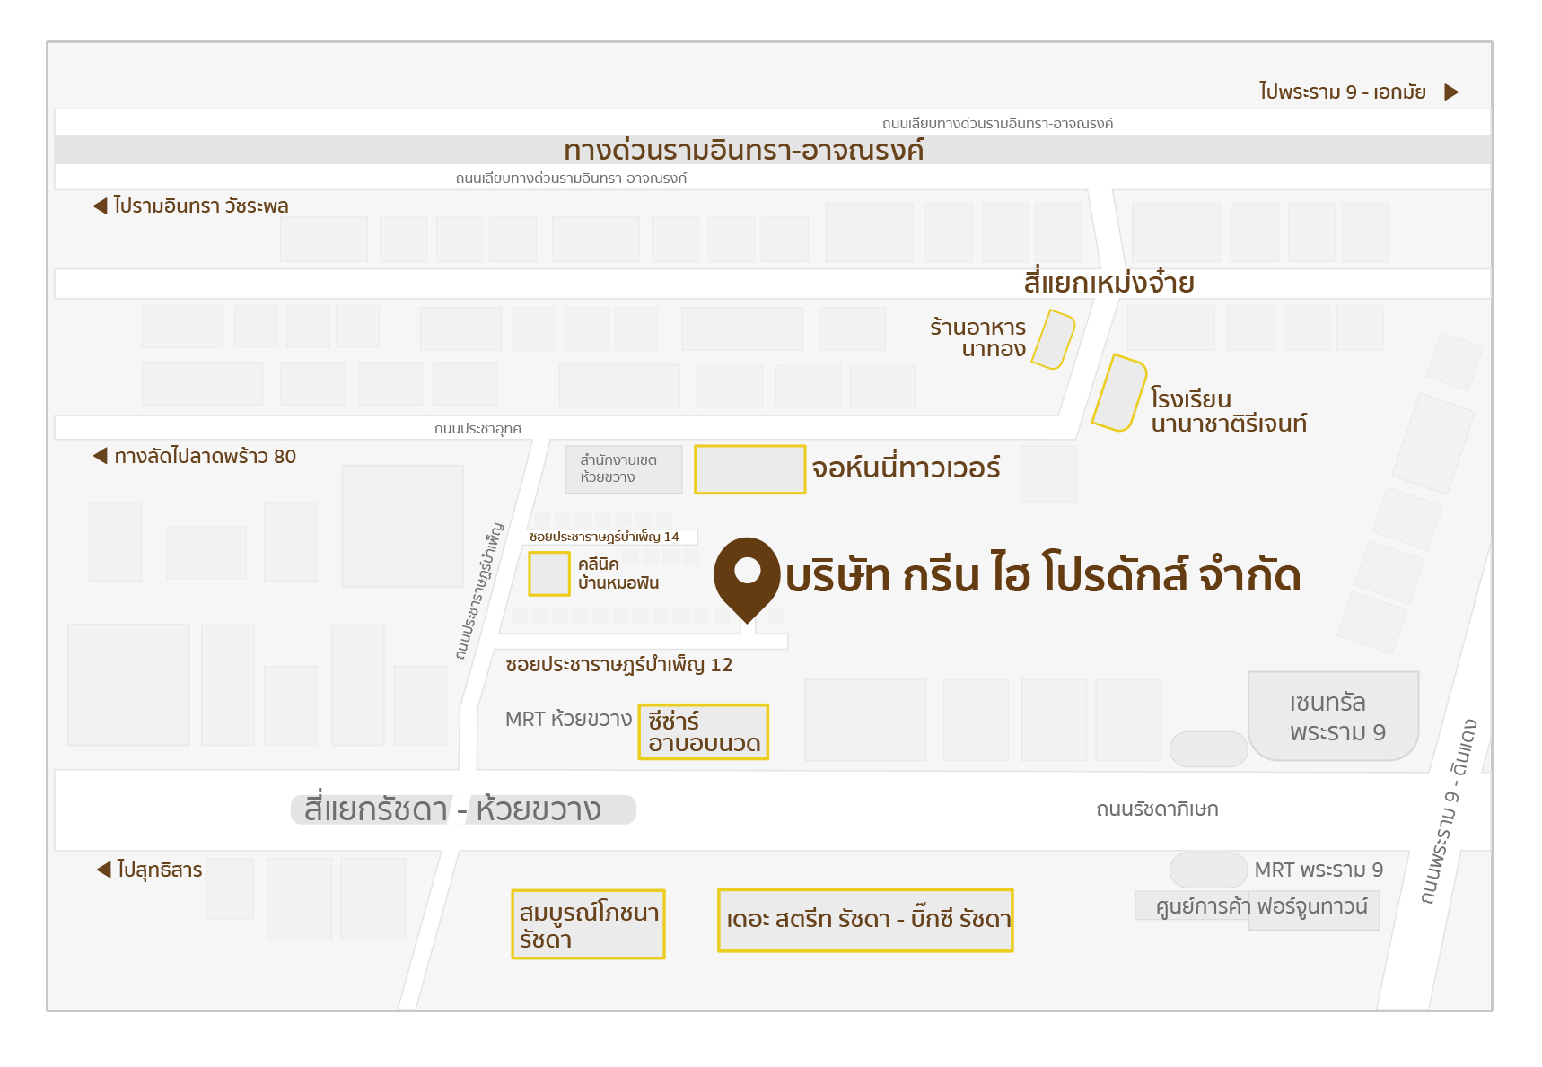Viewport: 1542px width, 1067px height.
Task: Click the left arrow beside ไปรามอินทรา วัชรพล
Action: coord(101,206)
